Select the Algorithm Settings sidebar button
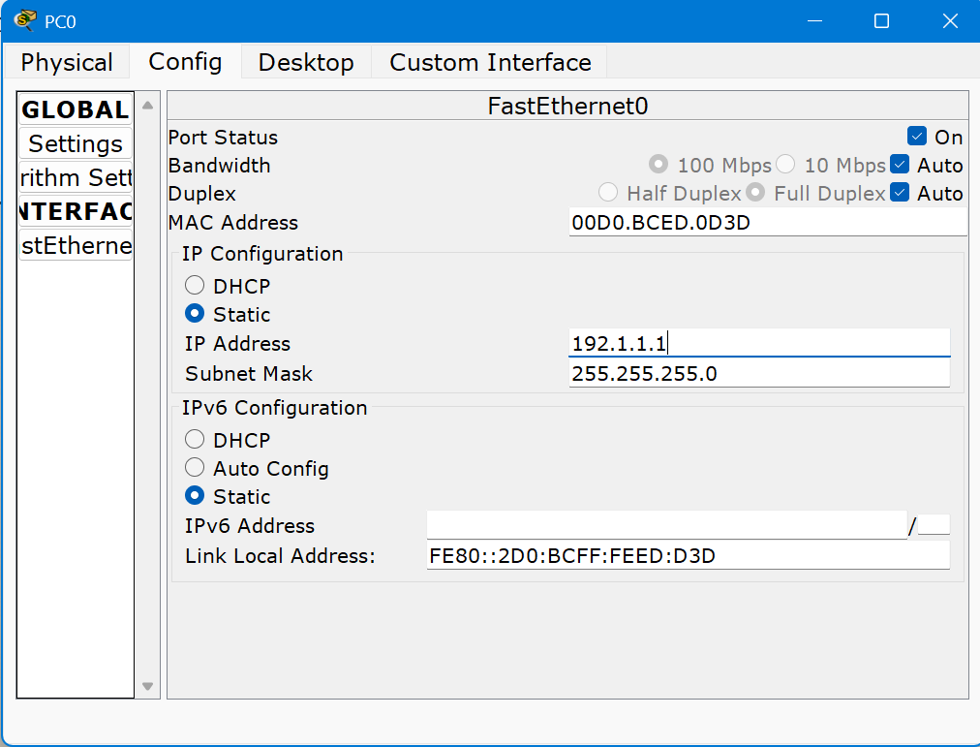 76,177
